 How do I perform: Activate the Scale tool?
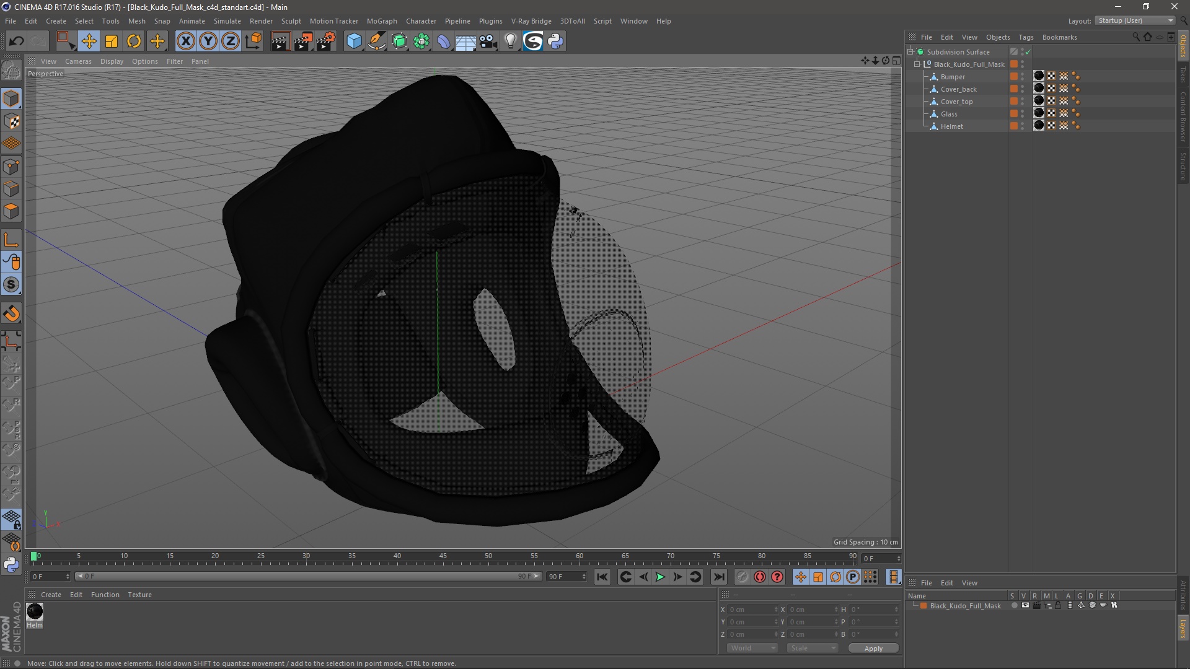click(x=112, y=42)
